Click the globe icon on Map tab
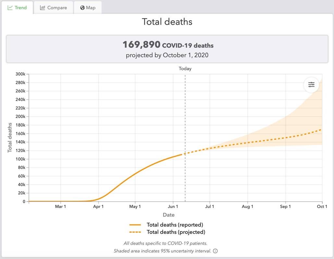 point(82,7)
